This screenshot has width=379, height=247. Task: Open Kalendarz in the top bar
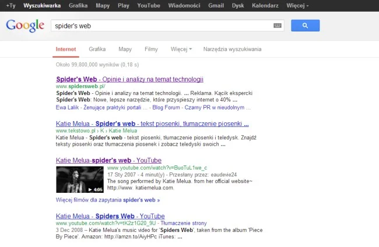tap(265, 6)
